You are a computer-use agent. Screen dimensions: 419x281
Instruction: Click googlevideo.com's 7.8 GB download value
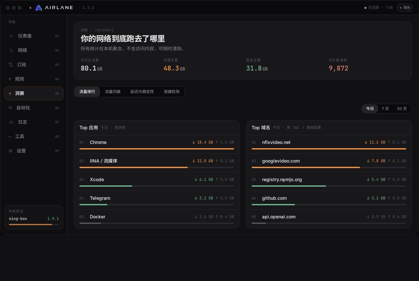pos(376,161)
